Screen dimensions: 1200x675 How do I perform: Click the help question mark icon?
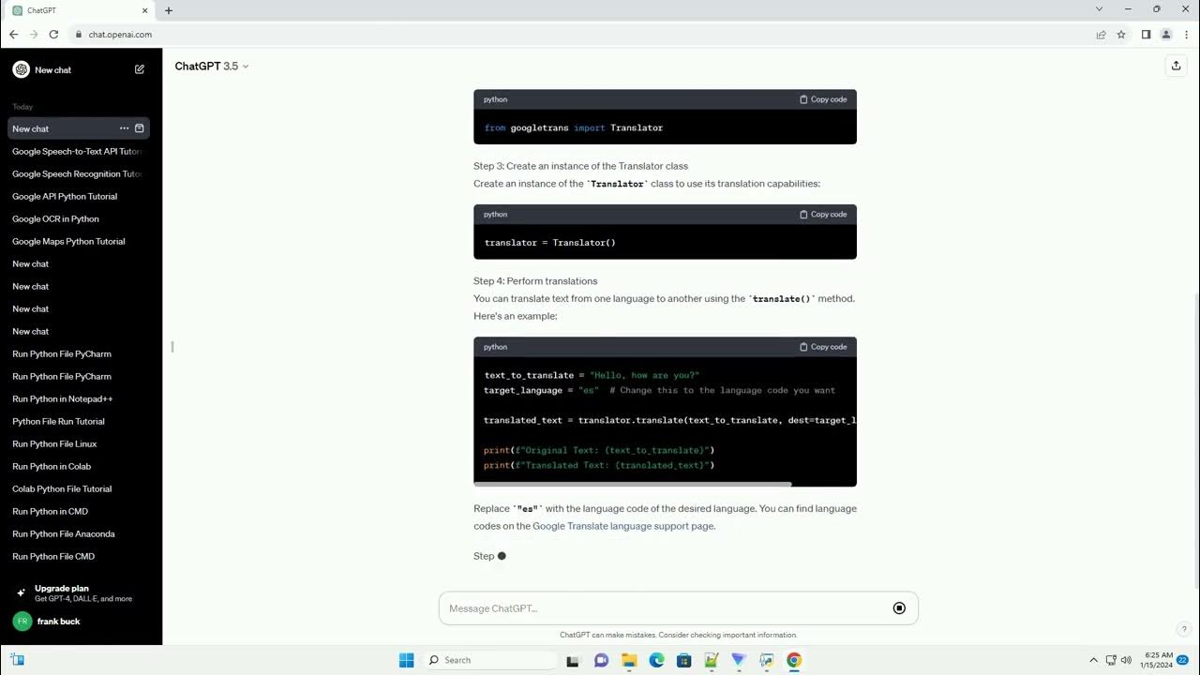tap(1184, 629)
